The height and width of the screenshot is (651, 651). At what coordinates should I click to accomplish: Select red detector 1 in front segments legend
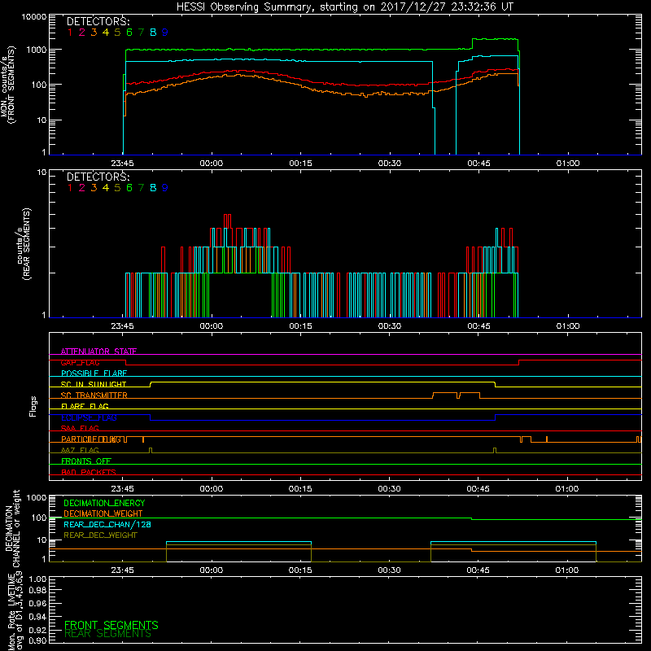pyautogui.click(x=70, y=33)
